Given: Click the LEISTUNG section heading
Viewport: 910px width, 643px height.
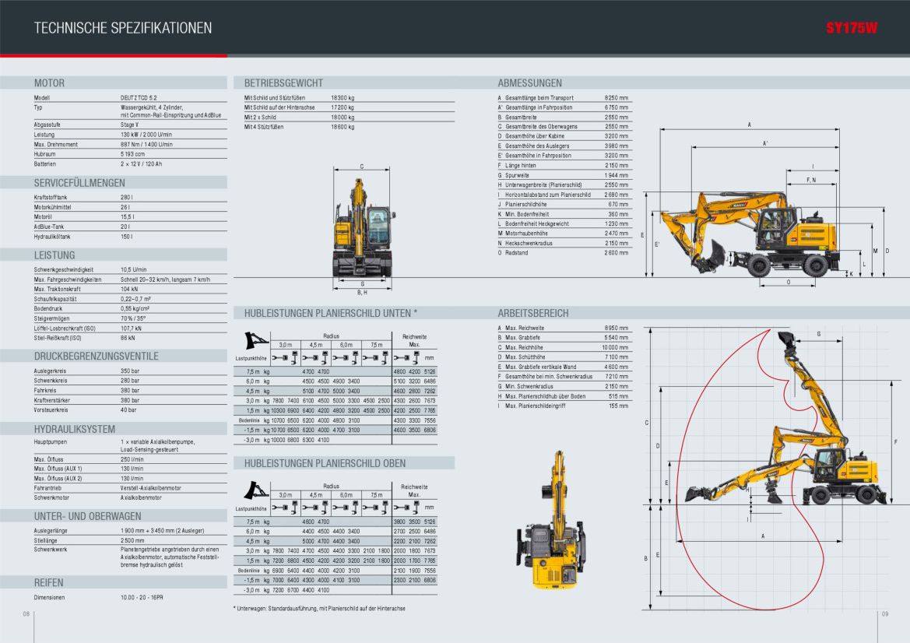Looking at the screenshot, I should (x=54, y=255).
